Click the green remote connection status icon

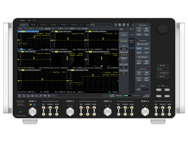(x=112, y=96)
